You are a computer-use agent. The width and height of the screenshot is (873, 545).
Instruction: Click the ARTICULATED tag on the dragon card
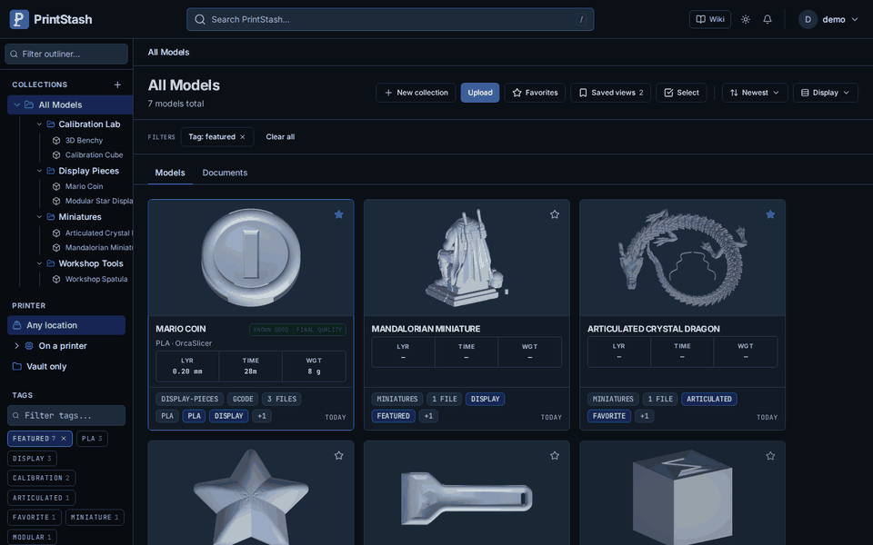point(708,400)
